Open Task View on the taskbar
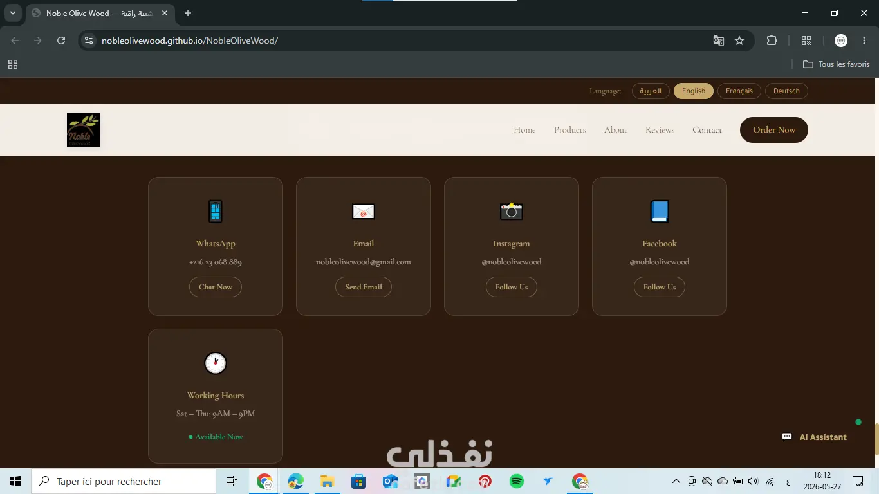Image resolution: width=879 pixels, height=494 pixels. tap(231, 481)
